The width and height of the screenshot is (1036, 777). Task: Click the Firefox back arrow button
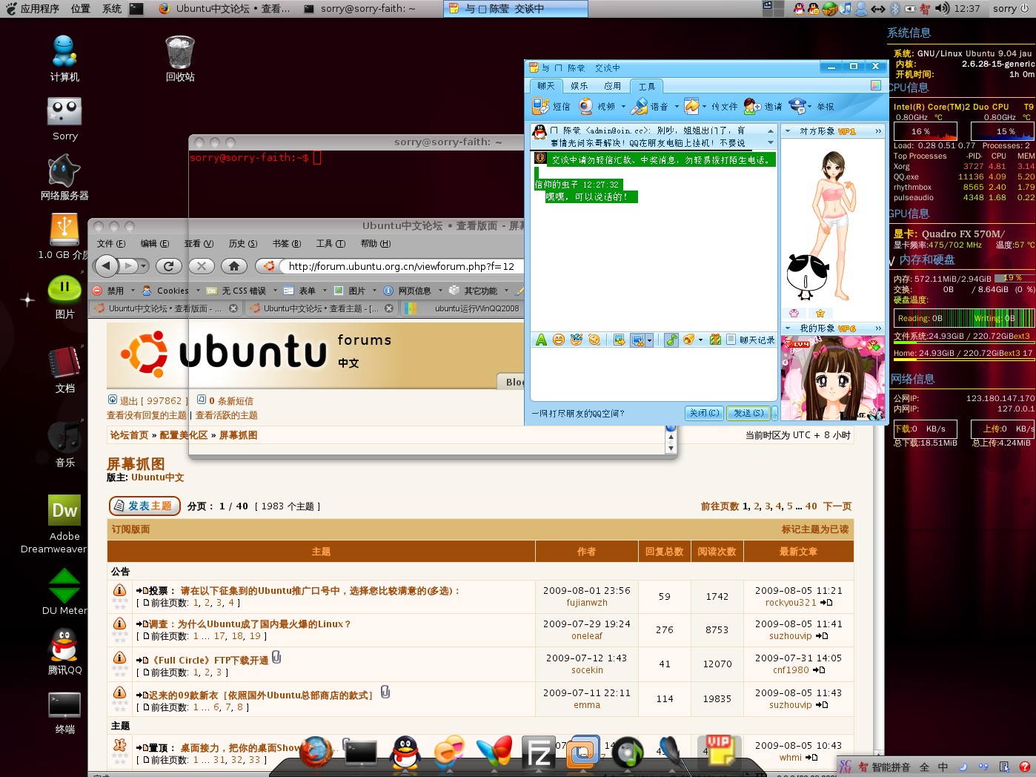click(x=107, y=265)
